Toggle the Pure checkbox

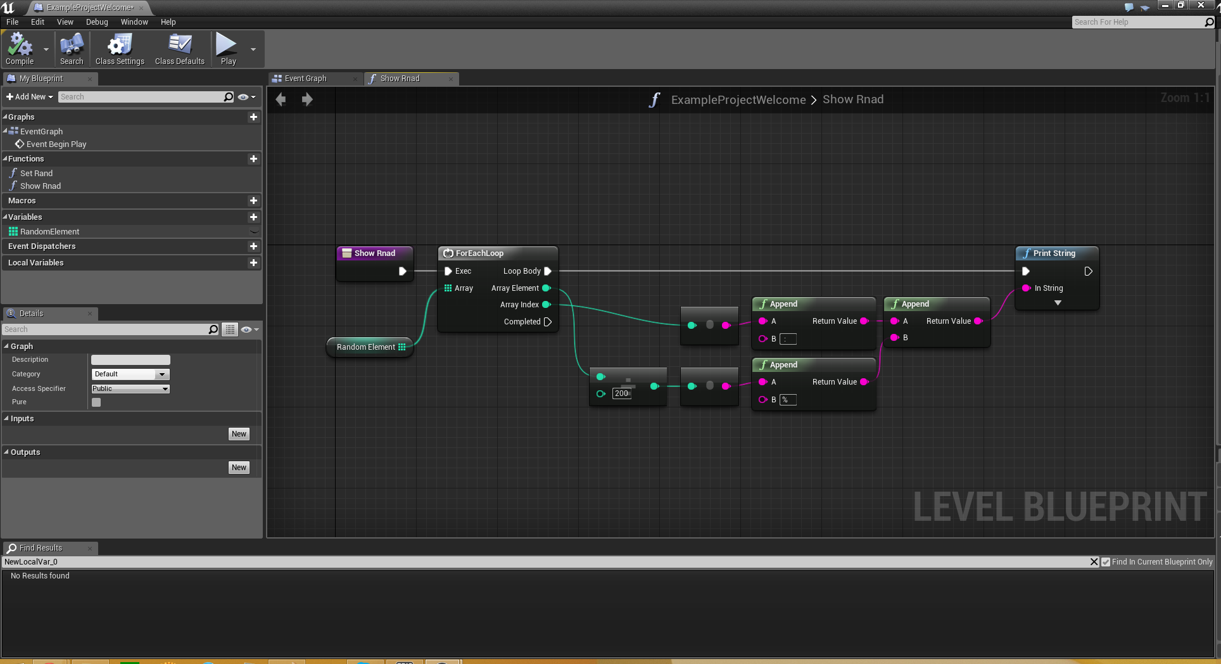pos(96,402)
